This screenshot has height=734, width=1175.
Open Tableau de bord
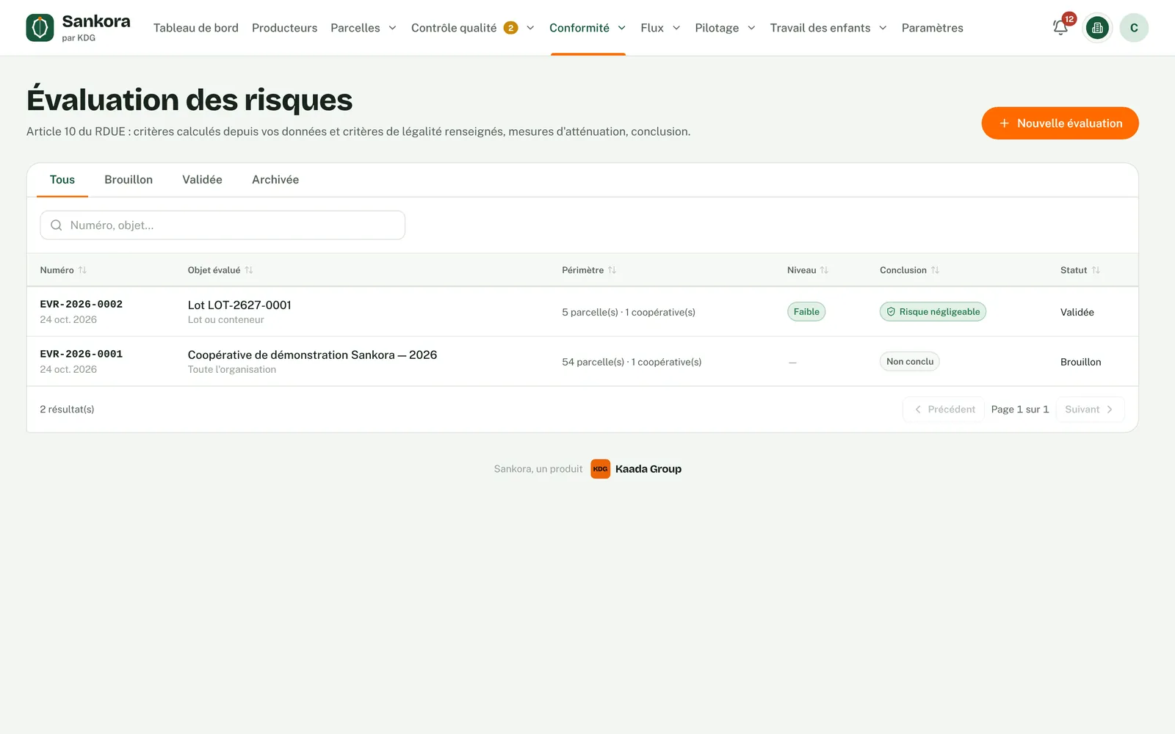(x=196, y=28)
